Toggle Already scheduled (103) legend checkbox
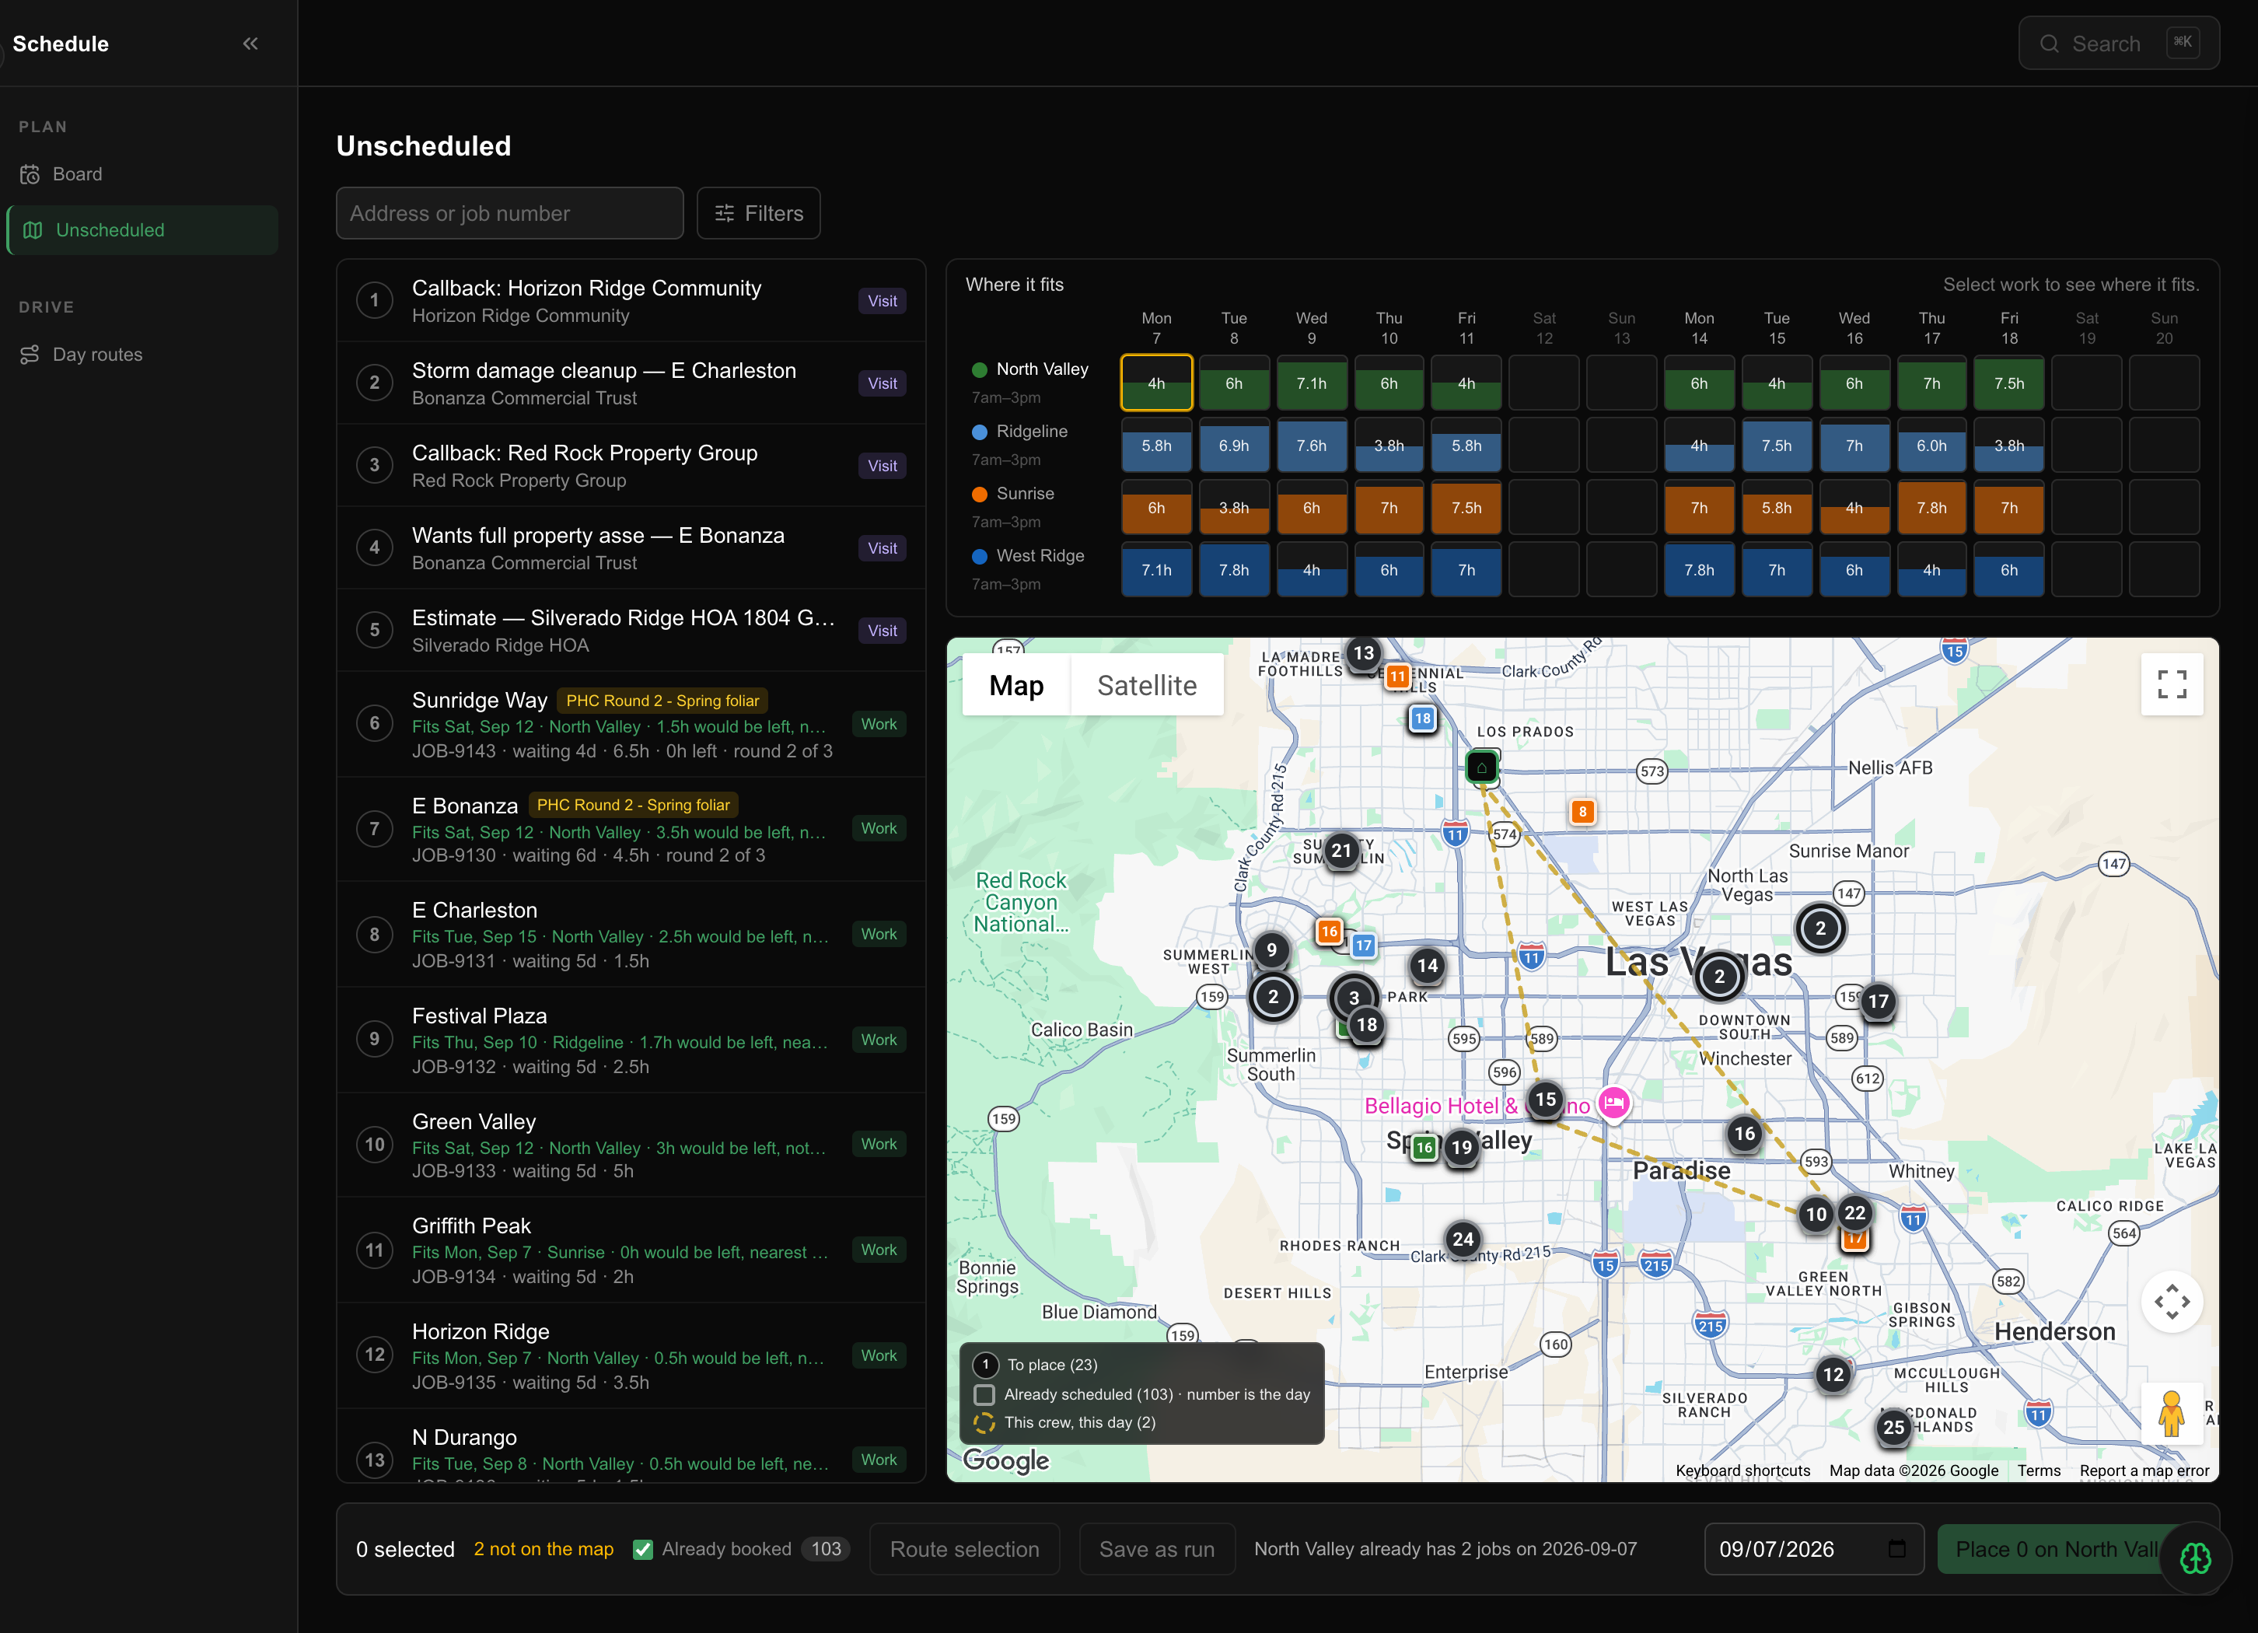Image resolution: width=2258 pixels, height=1633 pixels. click(x=984, y=1394)
